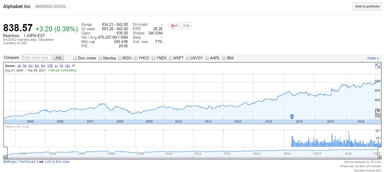The height and width of the screenshot is (172, 384).
Task: Set chart zoom to YTD
Action: coord(50,66)
